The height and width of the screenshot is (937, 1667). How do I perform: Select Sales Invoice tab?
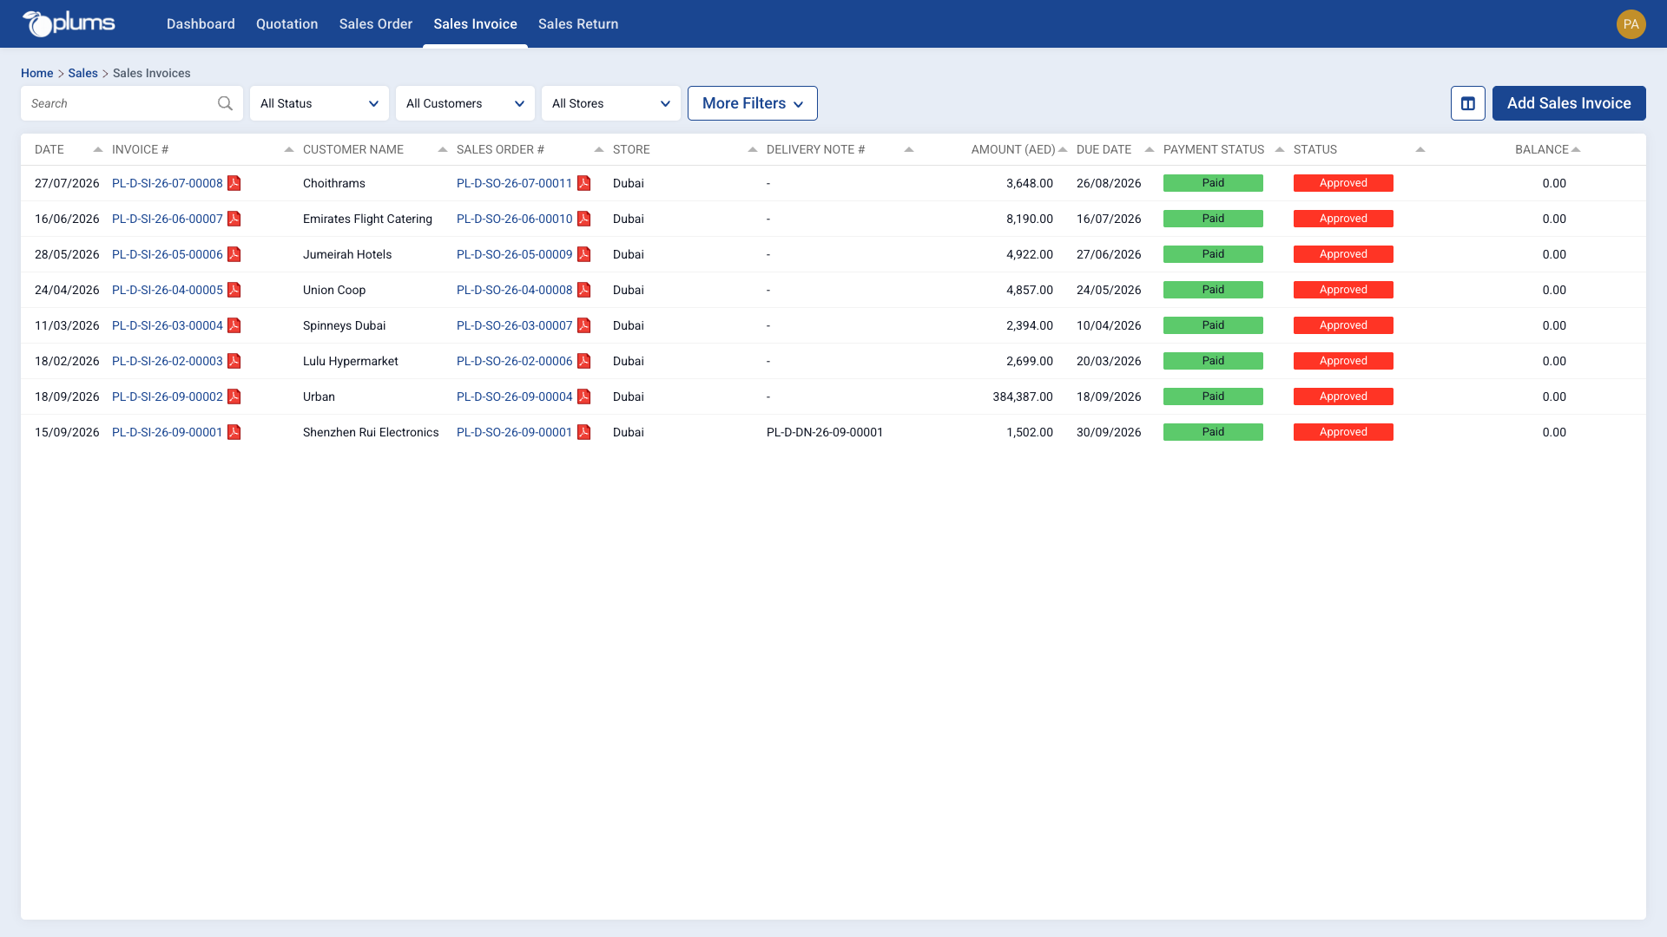[x=475, y=23]
